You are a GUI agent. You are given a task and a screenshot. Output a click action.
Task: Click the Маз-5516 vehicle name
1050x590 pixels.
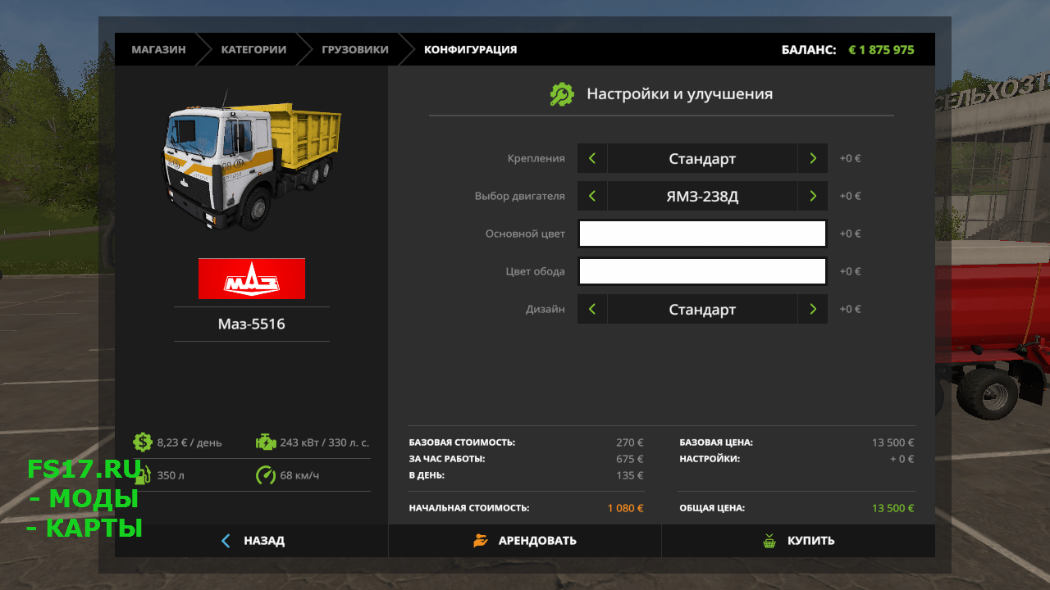point(252,324)
